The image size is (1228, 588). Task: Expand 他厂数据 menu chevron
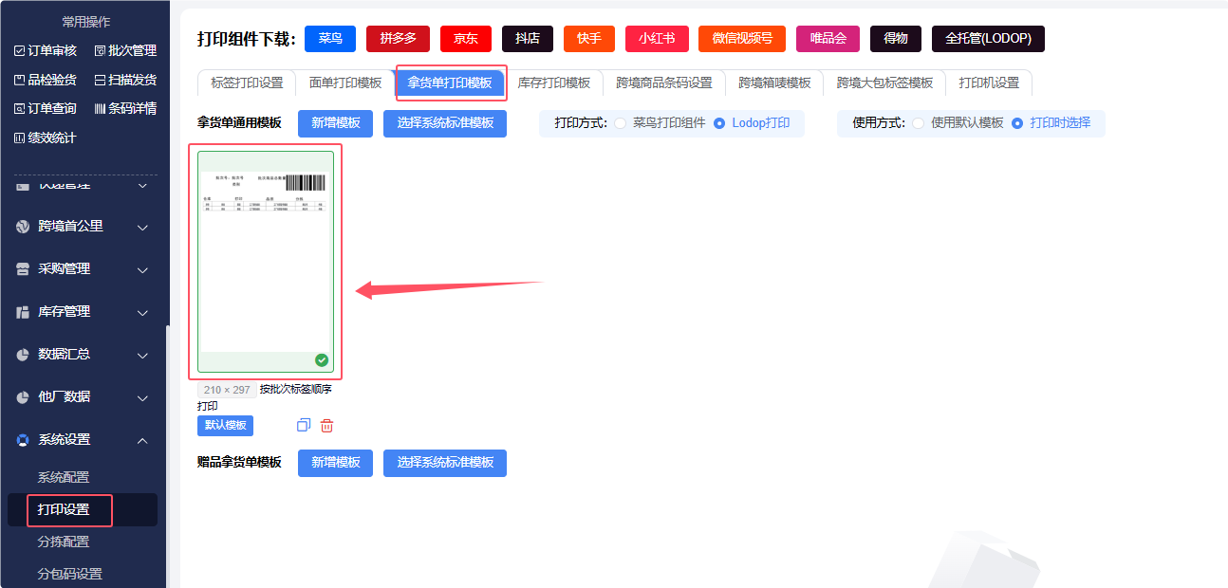142,397
